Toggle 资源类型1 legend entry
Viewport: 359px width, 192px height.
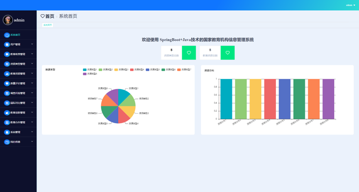click(x=90, y=70)
